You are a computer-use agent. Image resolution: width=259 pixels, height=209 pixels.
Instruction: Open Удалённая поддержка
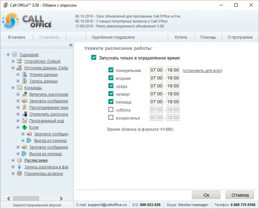tap(113, 37)
